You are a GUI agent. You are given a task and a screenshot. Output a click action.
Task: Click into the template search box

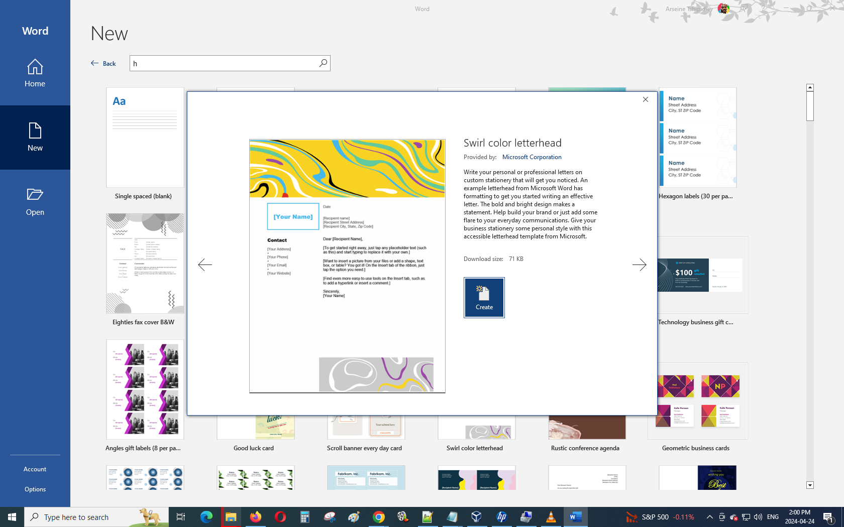224,63
